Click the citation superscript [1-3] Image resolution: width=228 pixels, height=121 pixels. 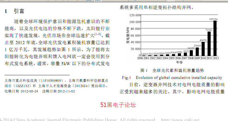click(98, 34)
